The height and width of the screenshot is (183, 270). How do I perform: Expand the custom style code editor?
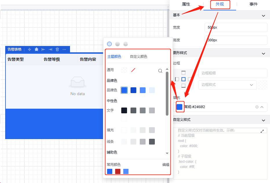[262, 131]
